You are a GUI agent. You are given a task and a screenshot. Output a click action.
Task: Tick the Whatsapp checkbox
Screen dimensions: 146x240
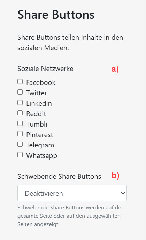click(20, 155)
